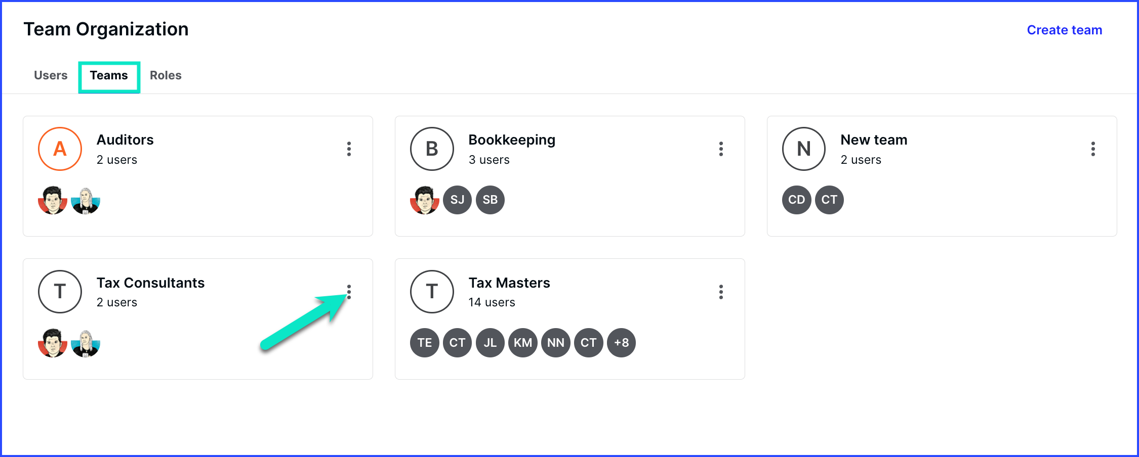This screenshot has height=457, width=1139.
Task: Click the Create team link
Action: point(1064,30)
